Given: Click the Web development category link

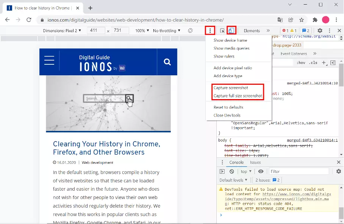Looking at the screenshot, I should [97, 162].
